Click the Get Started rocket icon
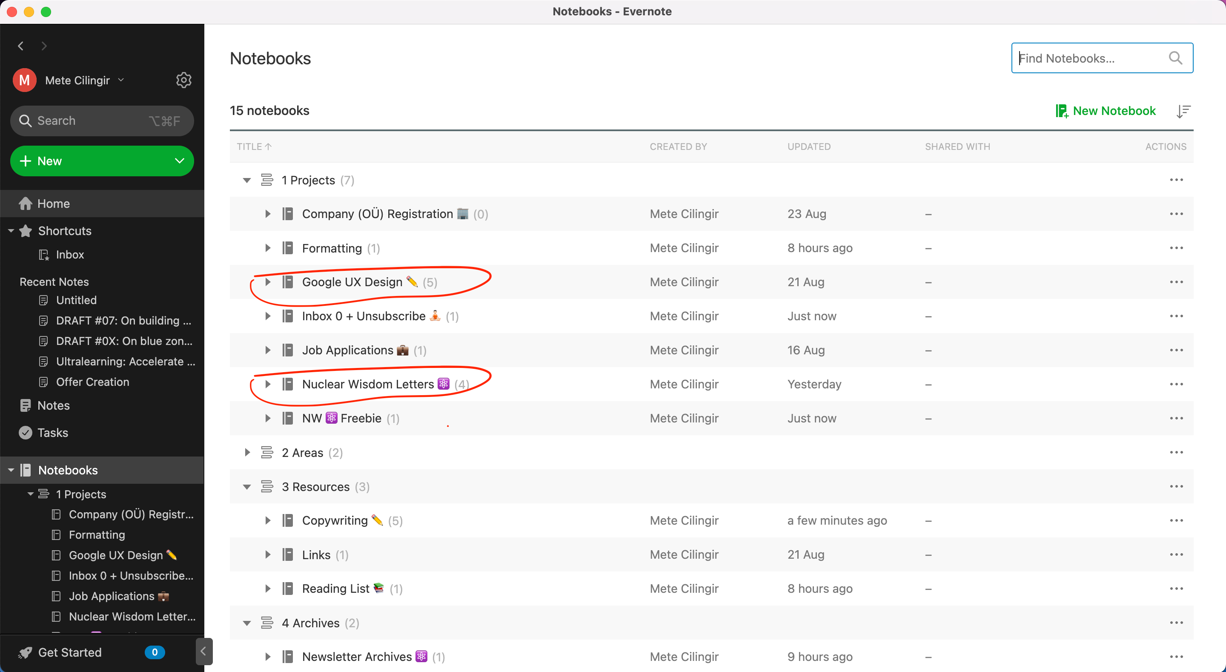 [x=25, y=652]
